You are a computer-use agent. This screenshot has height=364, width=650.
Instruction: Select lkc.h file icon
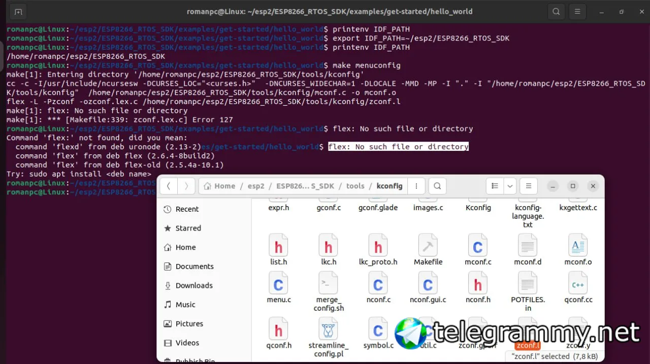[329, 246]
